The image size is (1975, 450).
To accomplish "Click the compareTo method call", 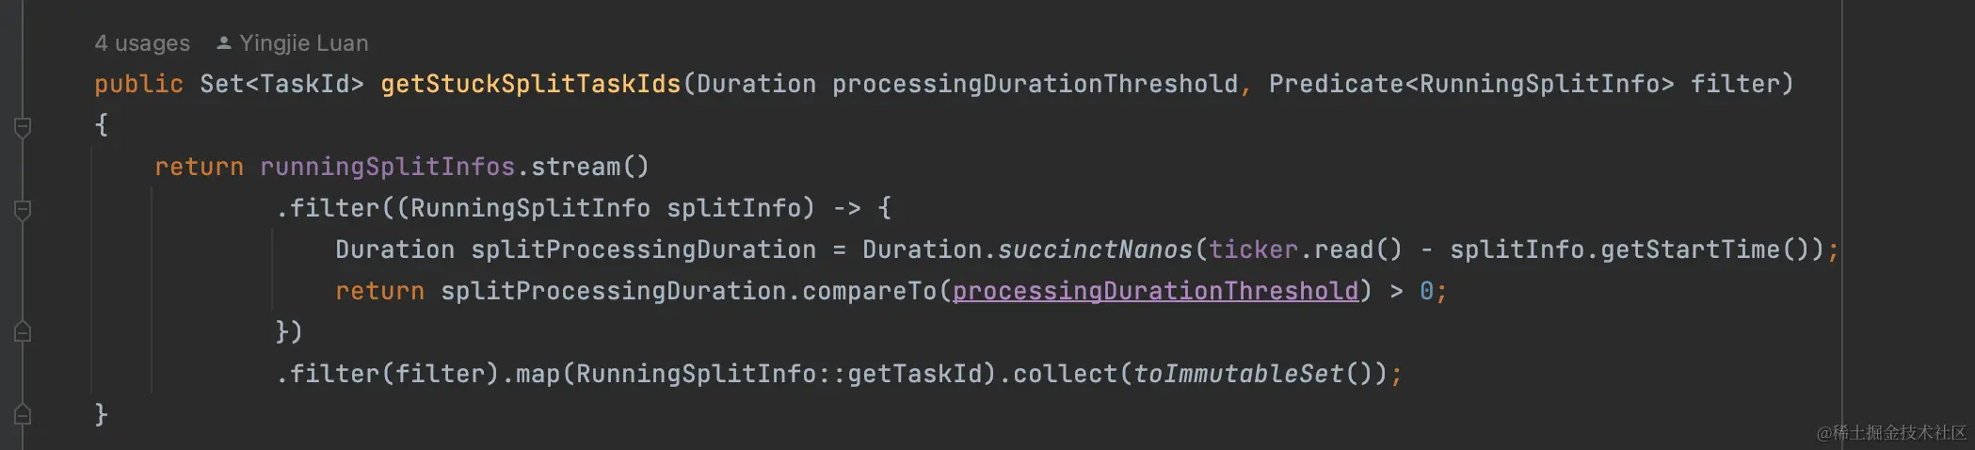I will pos(869,291).
